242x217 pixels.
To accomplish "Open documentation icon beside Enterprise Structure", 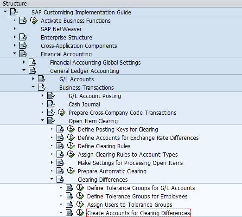I will 23,37.
